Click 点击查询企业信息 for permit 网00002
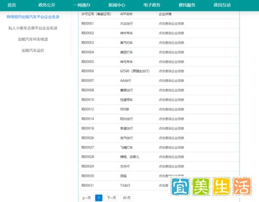Screen dimensions: 259x202 pos(171,33)
